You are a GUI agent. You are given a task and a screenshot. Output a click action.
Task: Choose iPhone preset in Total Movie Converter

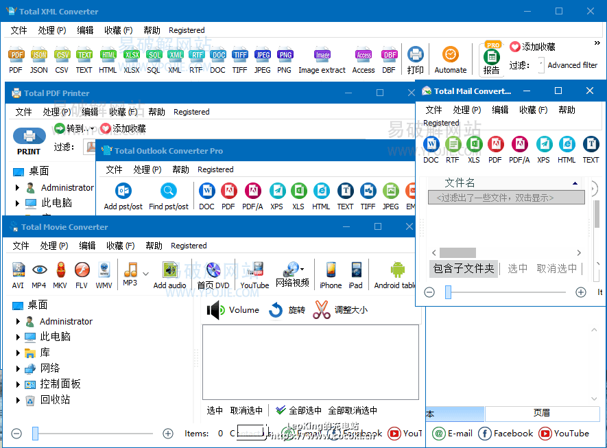pos(331,275)
